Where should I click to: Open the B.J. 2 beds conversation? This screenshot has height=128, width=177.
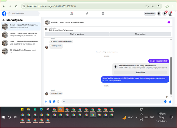pos(21,51)
